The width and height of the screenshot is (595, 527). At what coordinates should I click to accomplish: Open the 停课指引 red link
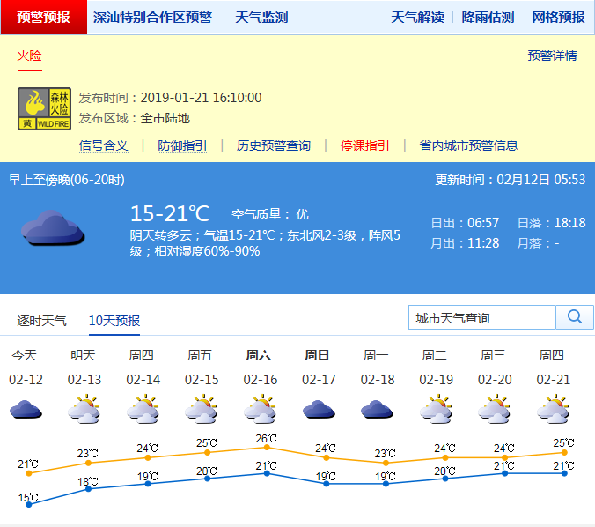tap(365, 145)
